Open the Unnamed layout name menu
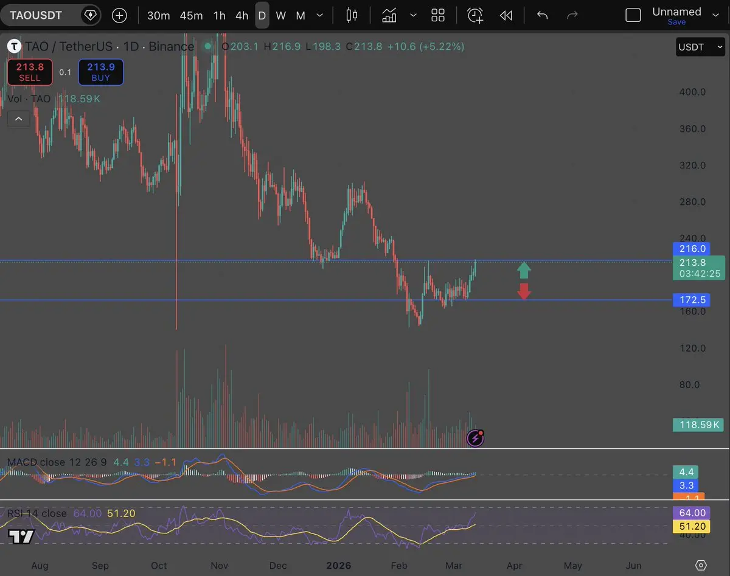 676,12
